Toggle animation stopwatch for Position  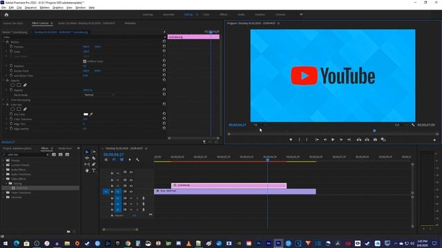tap(11, 47)
